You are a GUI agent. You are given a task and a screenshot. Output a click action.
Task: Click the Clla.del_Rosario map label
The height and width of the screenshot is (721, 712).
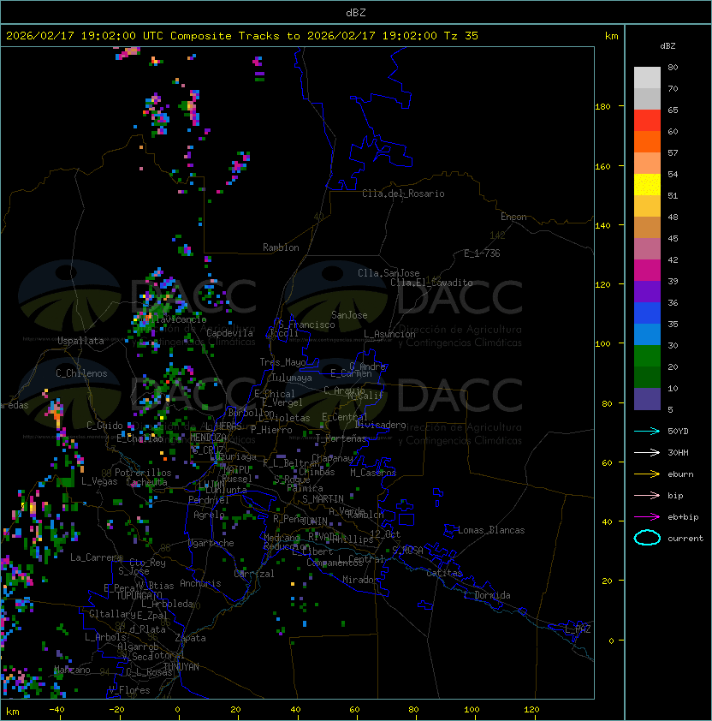pos(403,194)
